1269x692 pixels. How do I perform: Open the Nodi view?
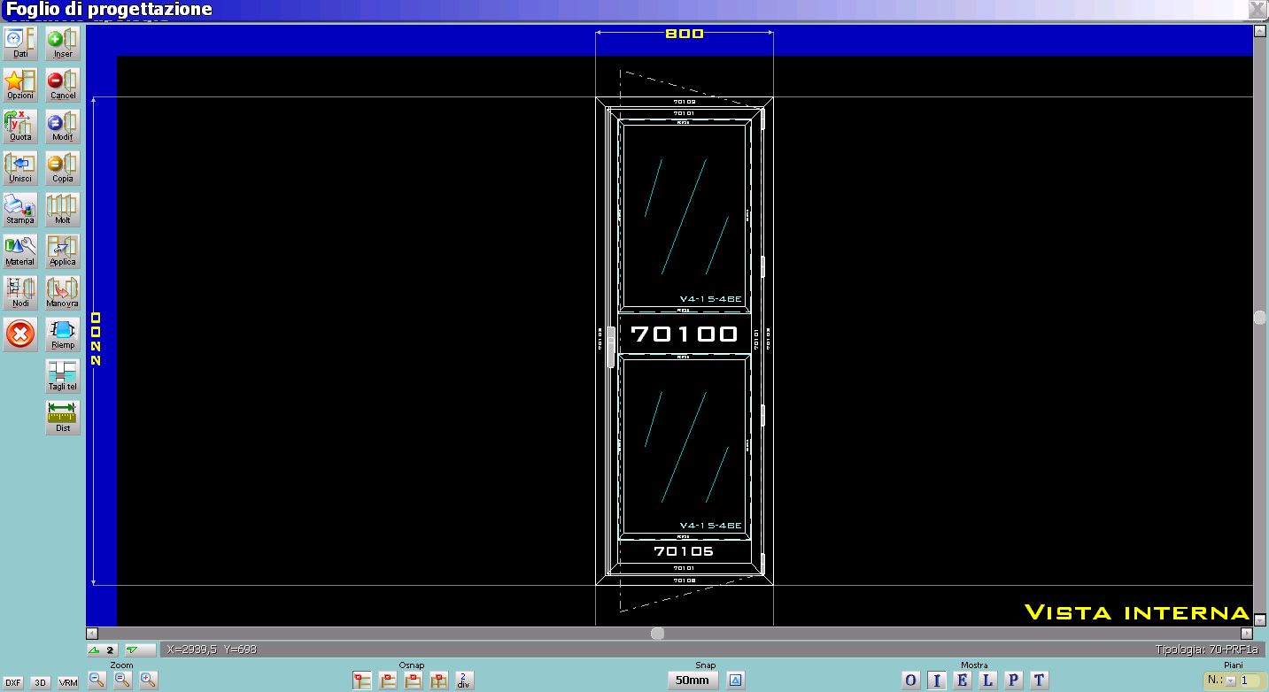(20, 292)
